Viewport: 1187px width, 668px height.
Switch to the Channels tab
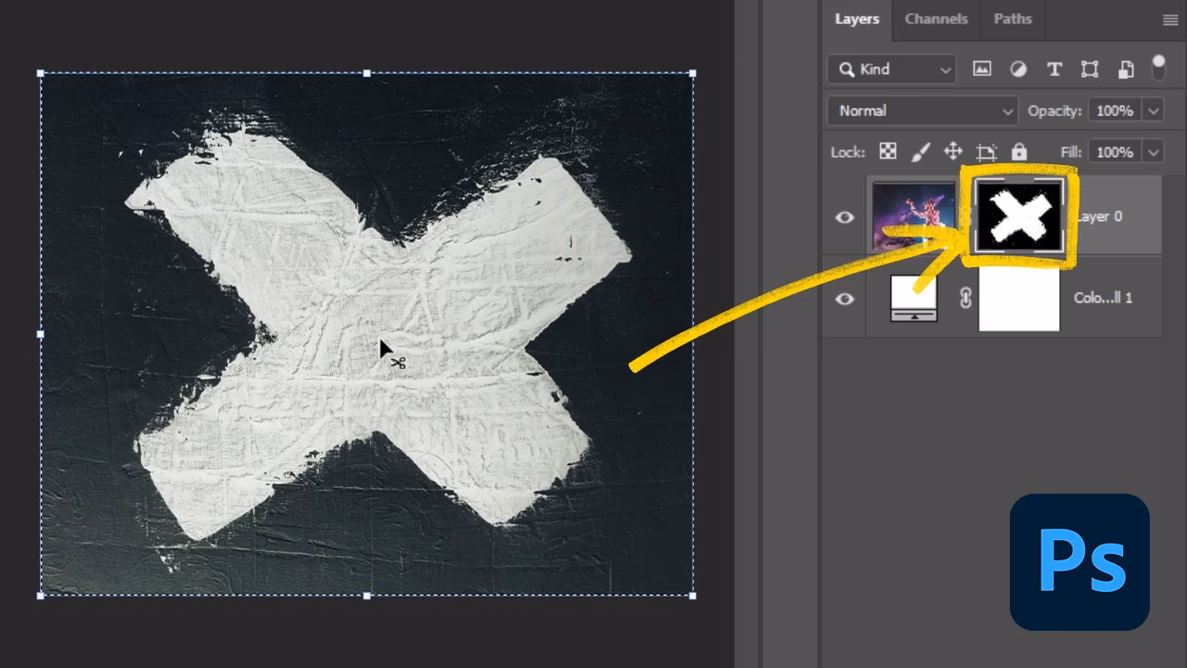936,19
